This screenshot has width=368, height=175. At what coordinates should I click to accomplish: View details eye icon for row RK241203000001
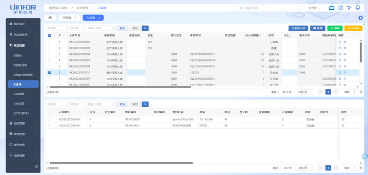tap(345, 42)
